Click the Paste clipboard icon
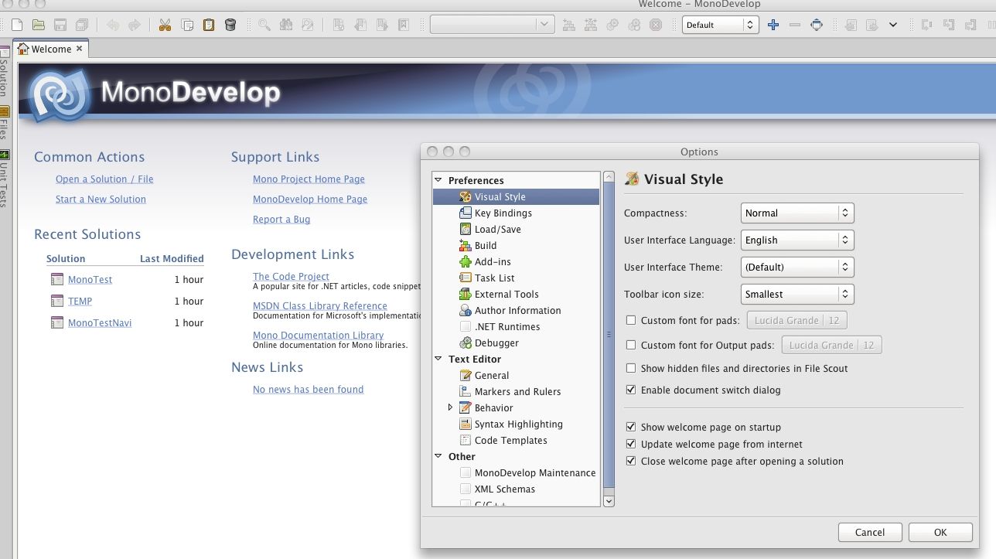The width and height of the screenshot is (996, 559). [x=208, y=25]
